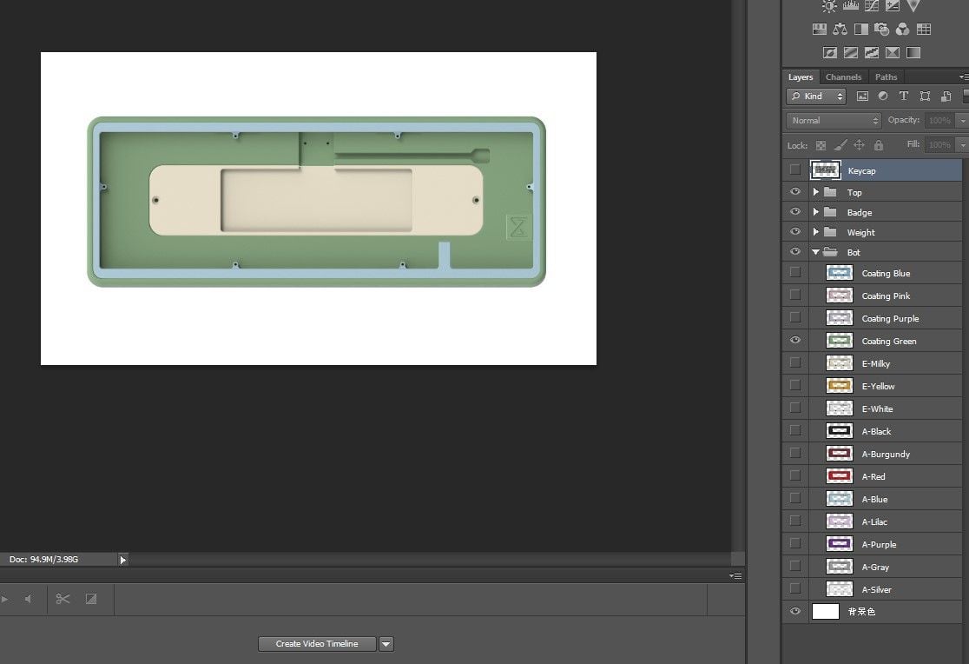Open Create Video Timeline options arrow
The image size is (969, 664).
pos(386,644)
